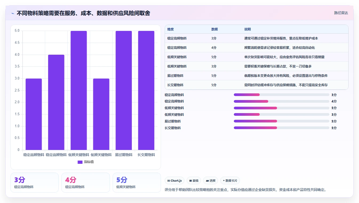This screenshot has height=203, width=359.
Task: Select the table cell 临期和版本变更会放大持有风险,必须设置退出与停购条件
Action: (x=286, y=76)
